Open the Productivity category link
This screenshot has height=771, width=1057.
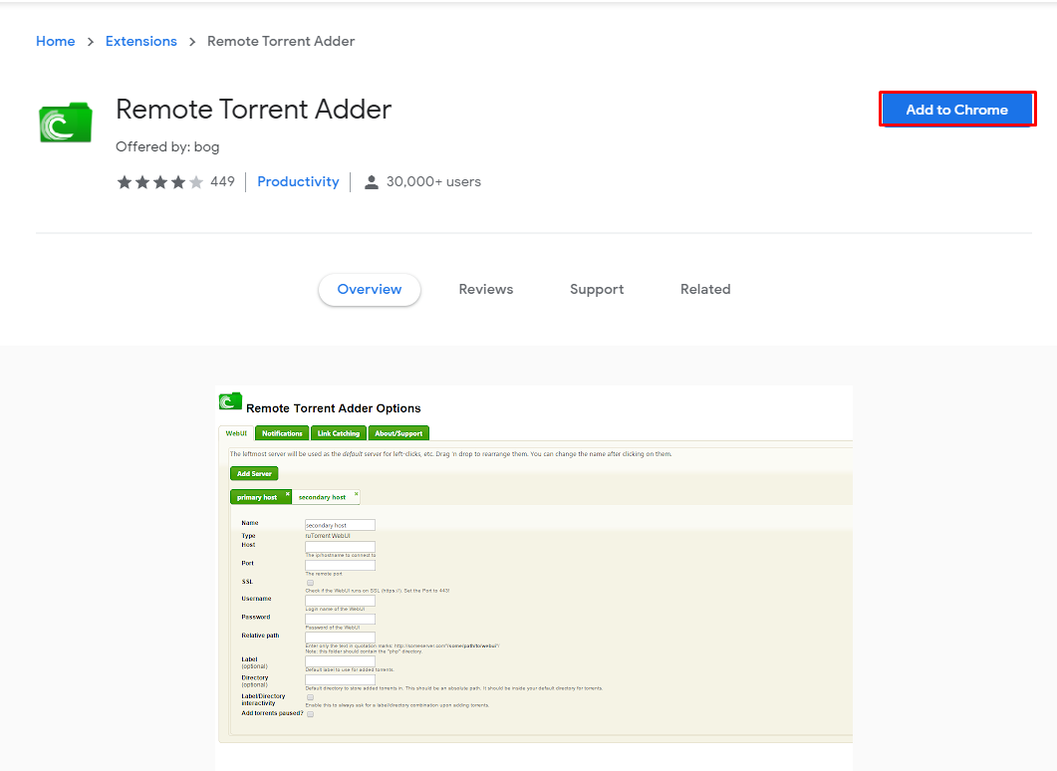[x=298, y=181]
